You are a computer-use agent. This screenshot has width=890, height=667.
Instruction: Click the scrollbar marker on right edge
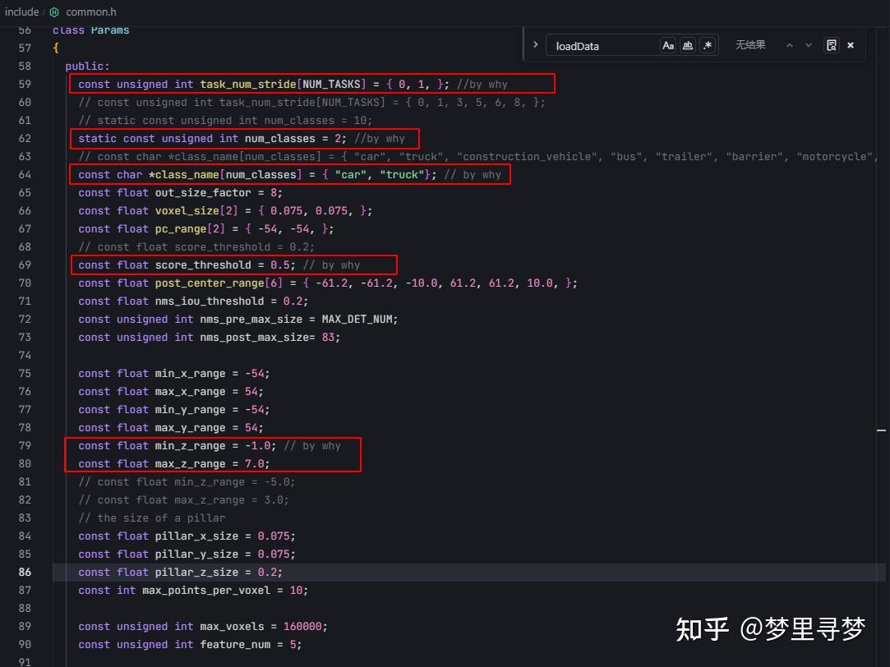(x=881, y=430)
